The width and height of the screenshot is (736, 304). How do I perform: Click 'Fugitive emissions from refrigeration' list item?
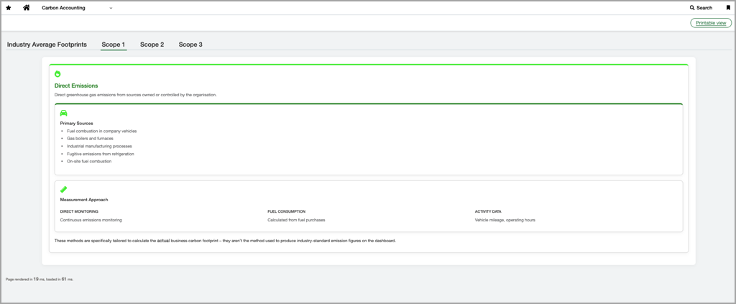point(100,154)
